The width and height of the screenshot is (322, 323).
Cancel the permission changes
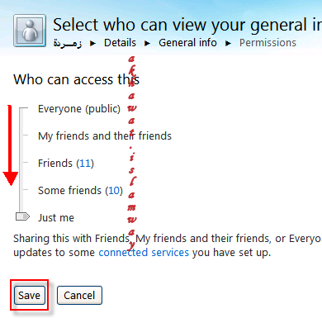click(79, 296)
